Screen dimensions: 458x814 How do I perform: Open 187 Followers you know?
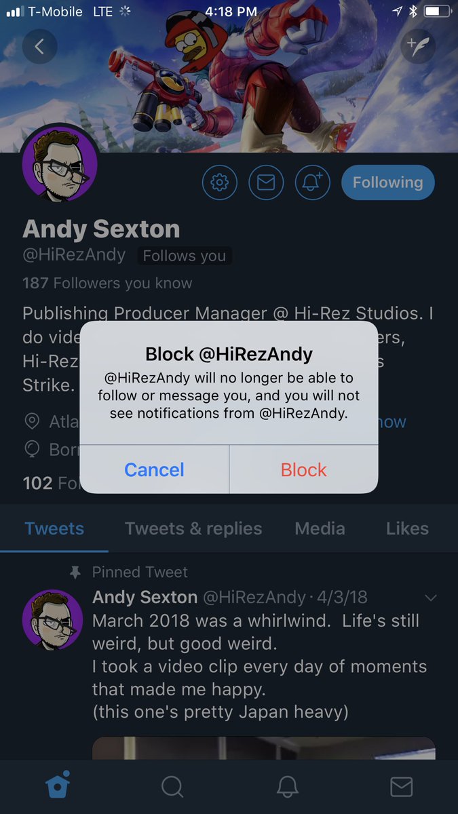point(107,283)
